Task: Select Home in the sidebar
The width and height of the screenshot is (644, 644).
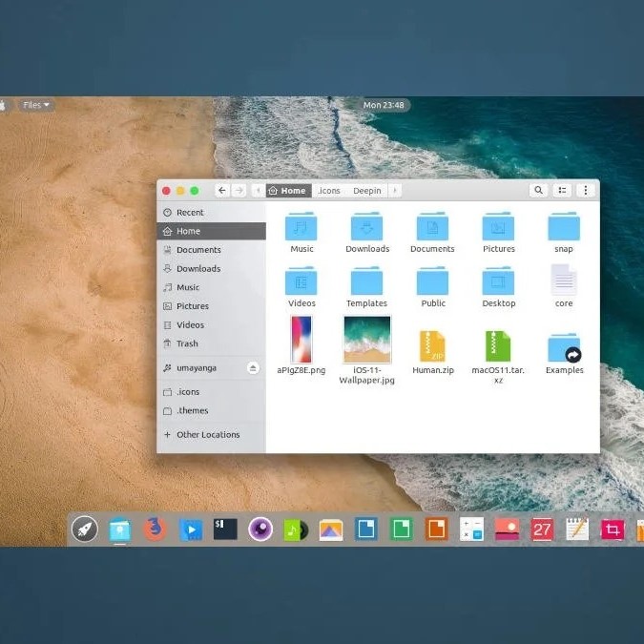Action: 211,231
